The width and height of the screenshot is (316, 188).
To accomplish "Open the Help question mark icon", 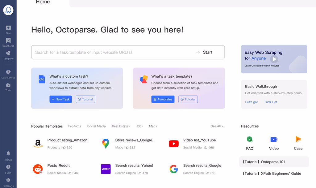I will point(8,167).
